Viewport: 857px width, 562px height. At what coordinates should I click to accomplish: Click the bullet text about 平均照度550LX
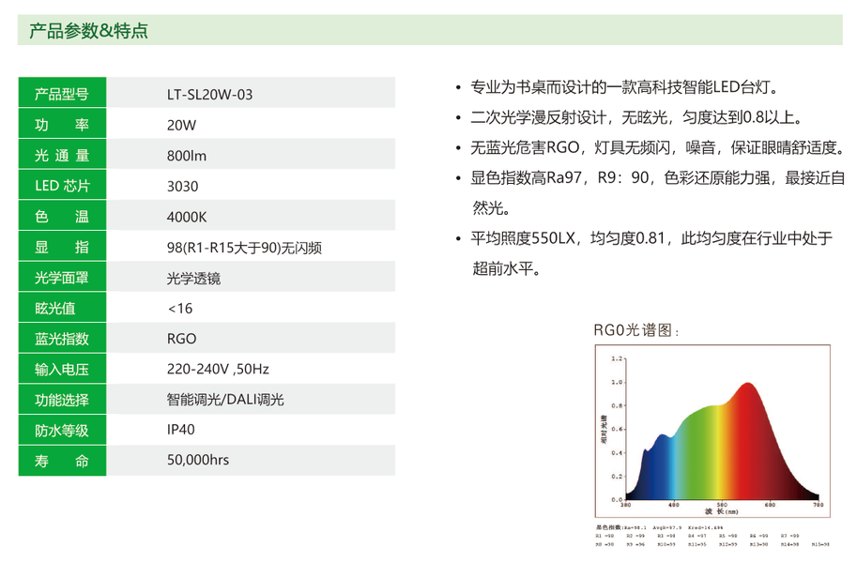pos(650,239)
